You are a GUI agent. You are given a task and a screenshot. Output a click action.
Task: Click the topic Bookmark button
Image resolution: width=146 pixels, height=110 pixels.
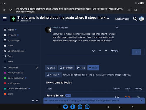67,68
